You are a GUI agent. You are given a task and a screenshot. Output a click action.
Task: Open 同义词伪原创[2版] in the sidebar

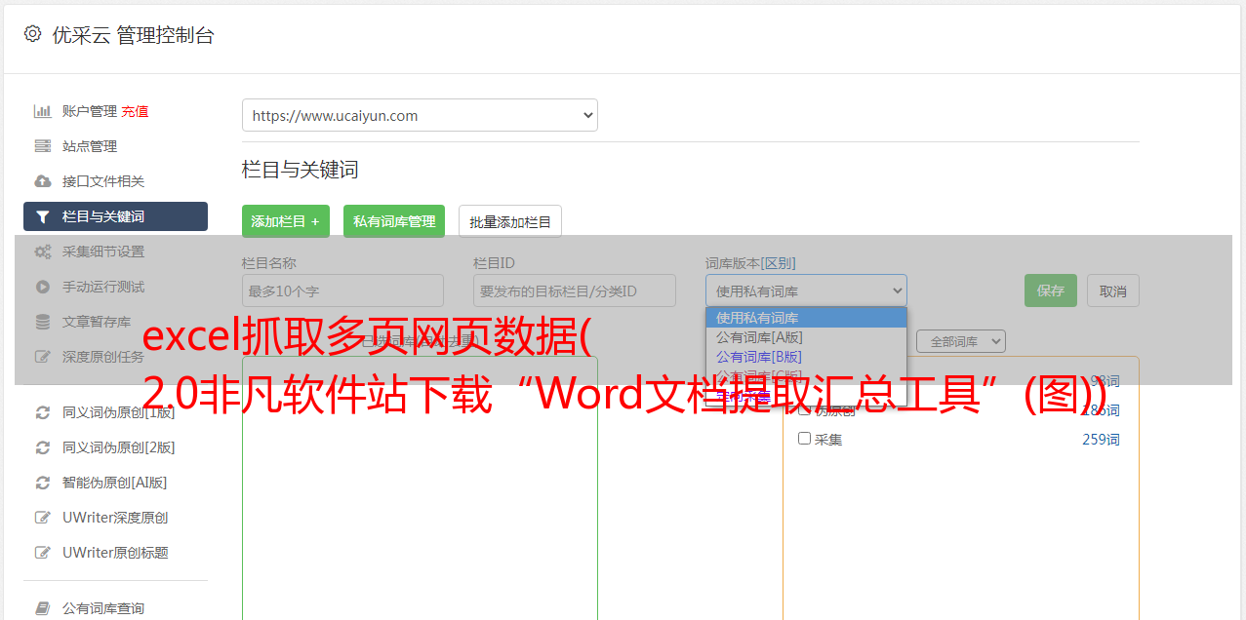(x=118, y=447)
